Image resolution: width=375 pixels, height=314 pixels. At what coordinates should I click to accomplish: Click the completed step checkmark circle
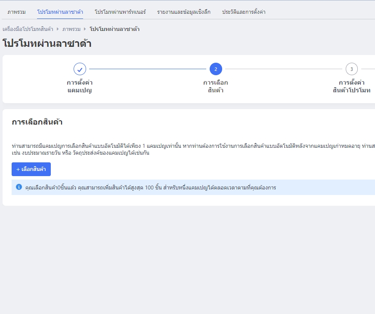tap(80, 69)
